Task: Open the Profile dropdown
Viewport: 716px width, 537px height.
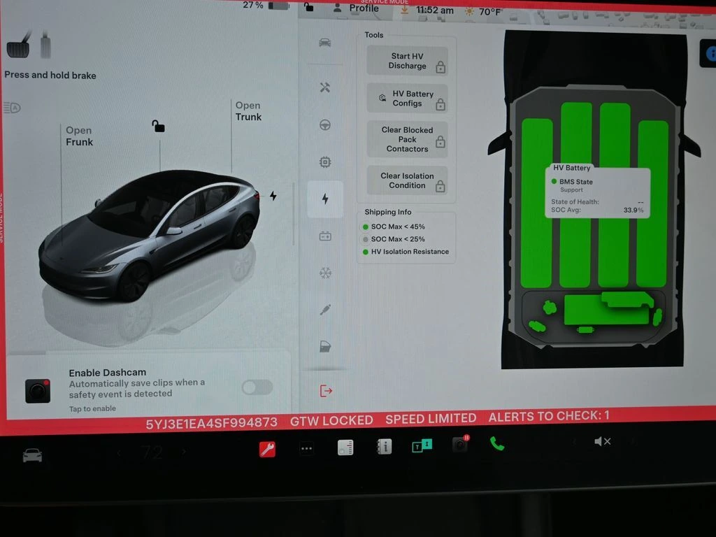Action: (357, 9)
